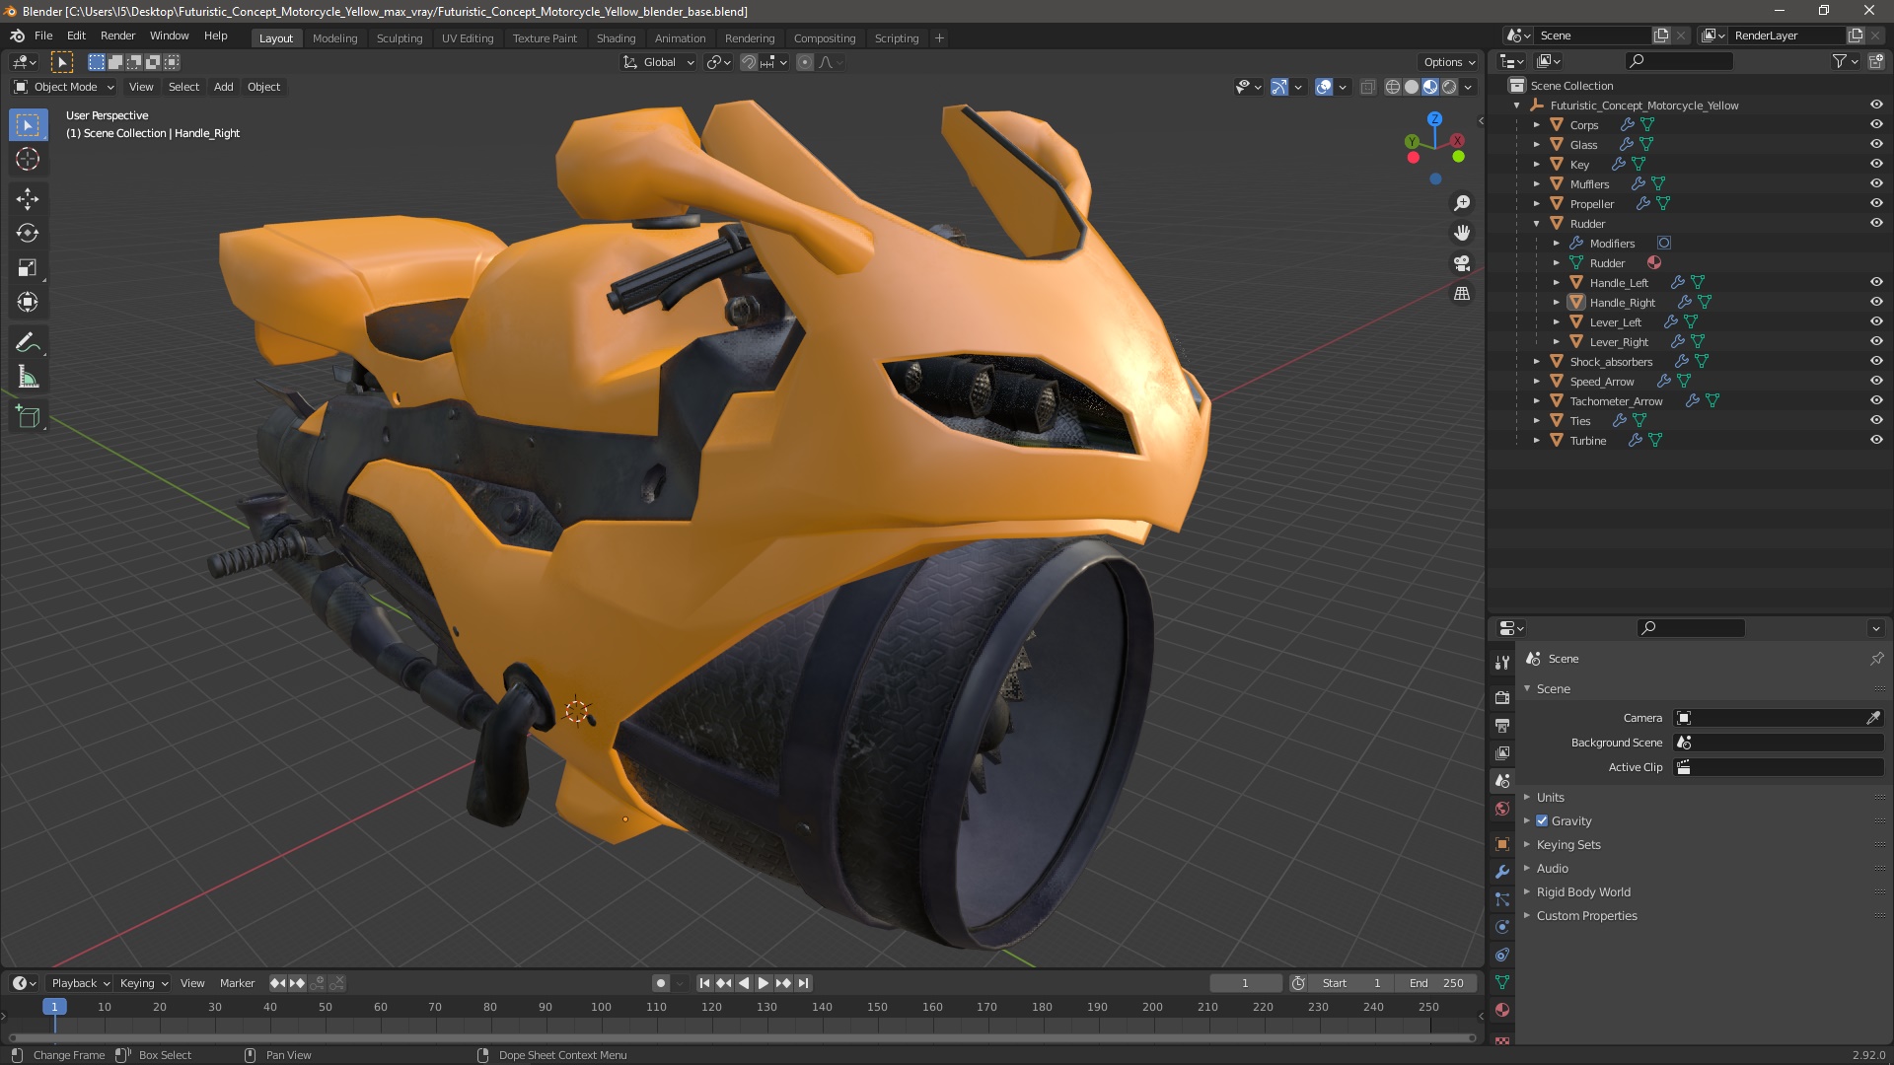
Task: Expand the Corps object tree
Action: click(x=1536, y=124)
